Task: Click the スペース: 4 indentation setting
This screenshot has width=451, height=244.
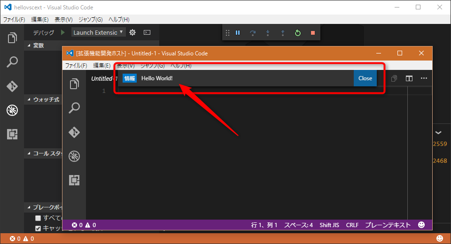Action: tap(299, 225)
